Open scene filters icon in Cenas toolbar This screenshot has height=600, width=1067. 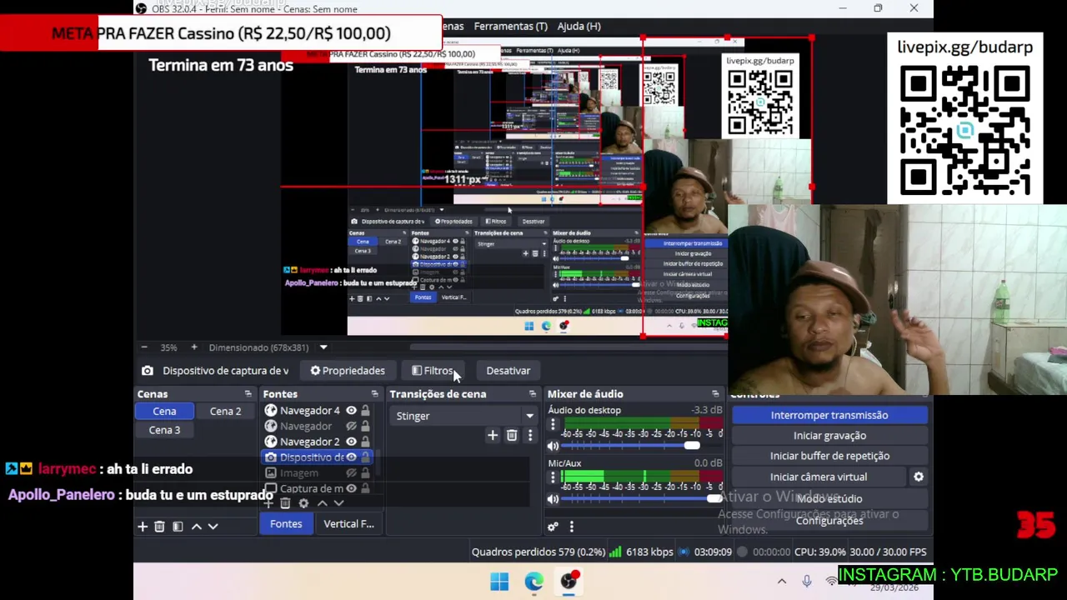click(177, 527)
